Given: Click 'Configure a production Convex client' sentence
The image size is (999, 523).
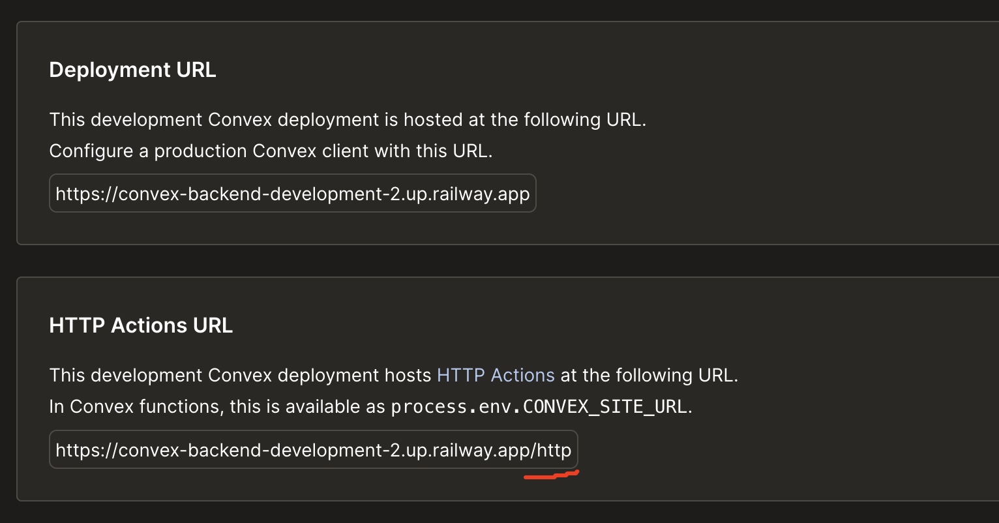Looking at the screenshot, I should click(x=271, y=151).
